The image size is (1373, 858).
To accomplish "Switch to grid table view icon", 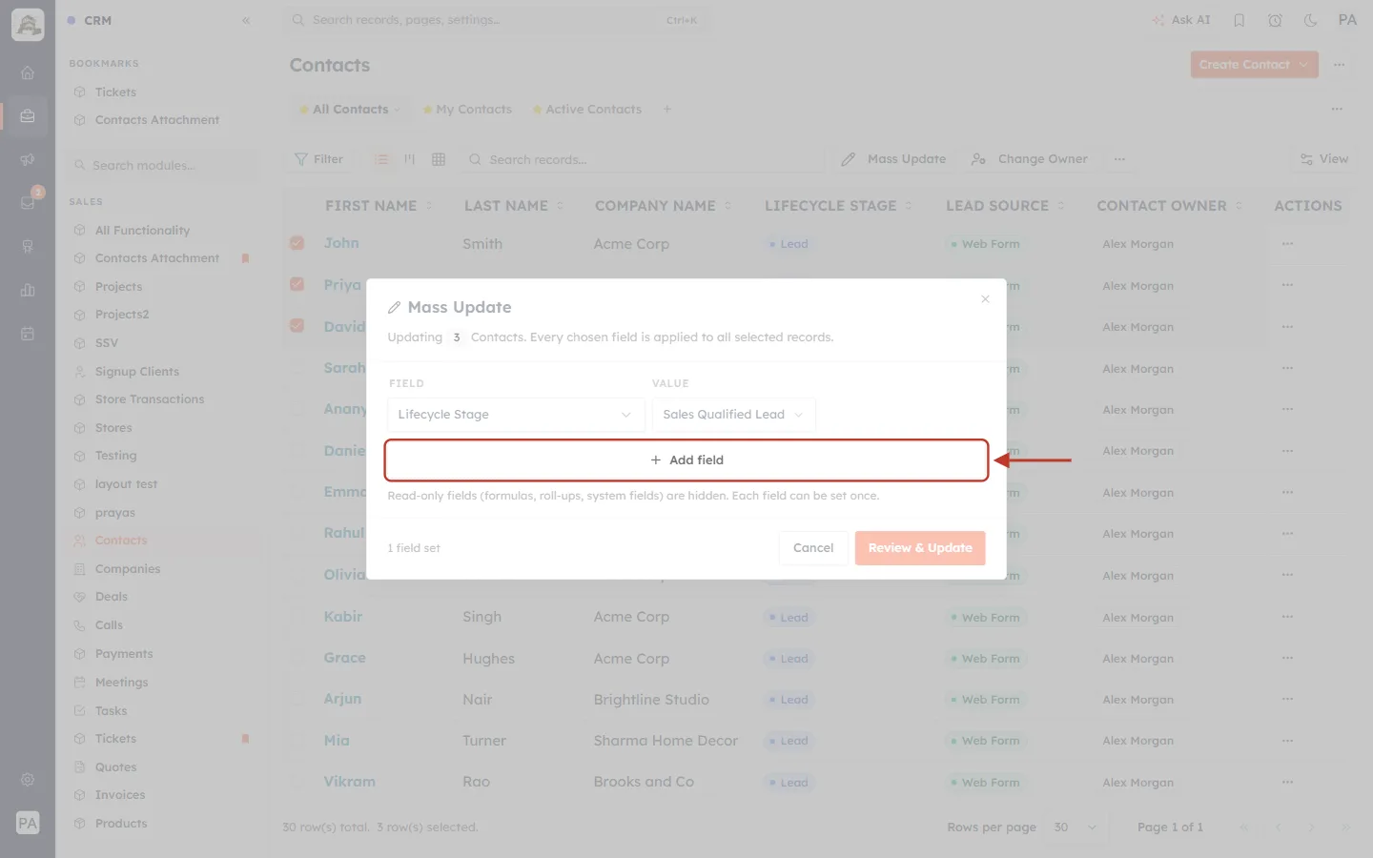I will click(x=439, y=159).
